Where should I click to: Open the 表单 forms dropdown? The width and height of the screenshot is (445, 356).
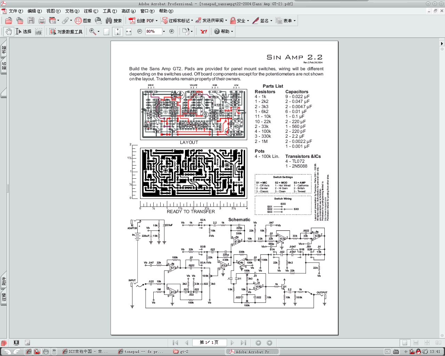point(294,21)
